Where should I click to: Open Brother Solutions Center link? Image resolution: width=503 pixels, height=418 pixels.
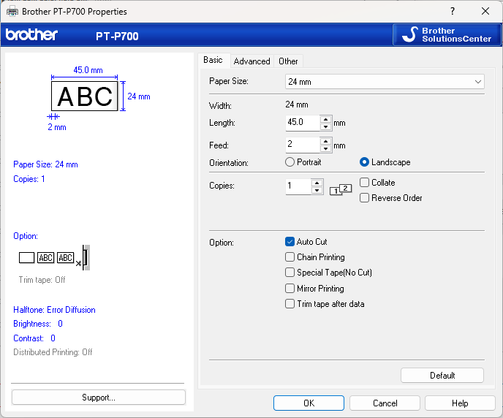tap(447, 34)
